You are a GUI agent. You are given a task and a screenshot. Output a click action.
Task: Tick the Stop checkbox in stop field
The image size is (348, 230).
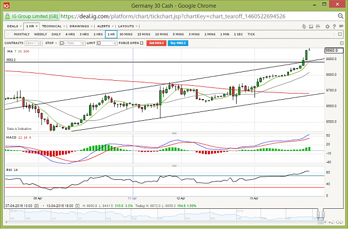coord(62,43)
